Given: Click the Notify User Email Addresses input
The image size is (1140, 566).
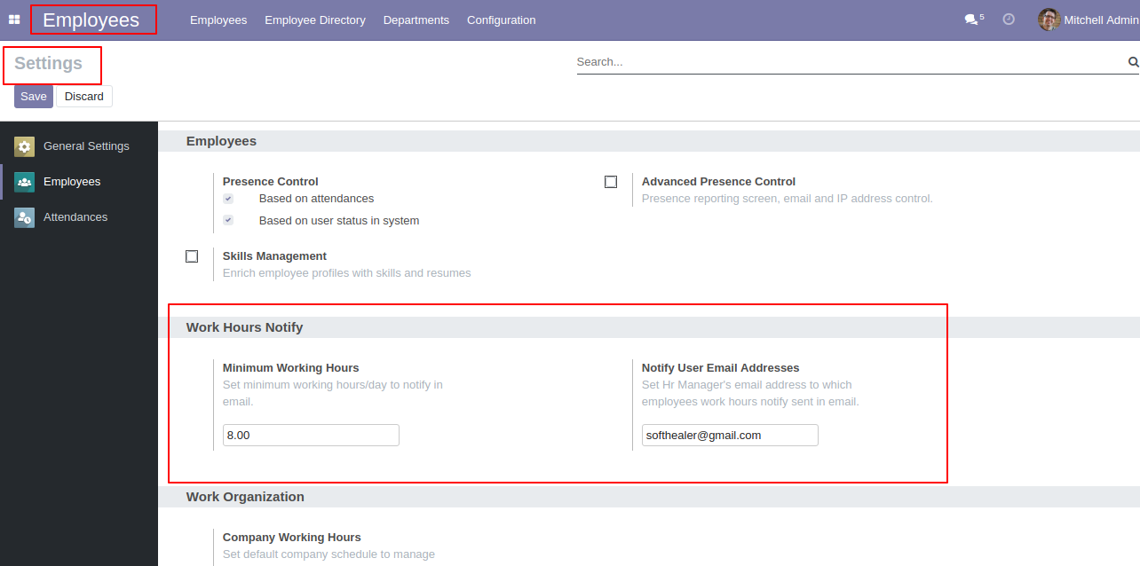Looking at the screenshot, I should (x=730, y=435).
